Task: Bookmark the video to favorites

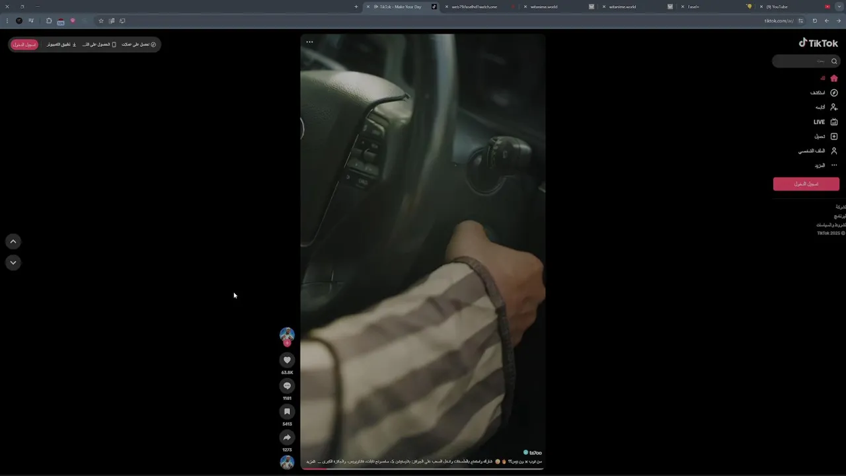Action: 287,411
